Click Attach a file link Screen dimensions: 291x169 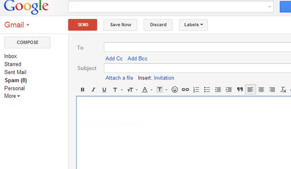coord(119,78)
